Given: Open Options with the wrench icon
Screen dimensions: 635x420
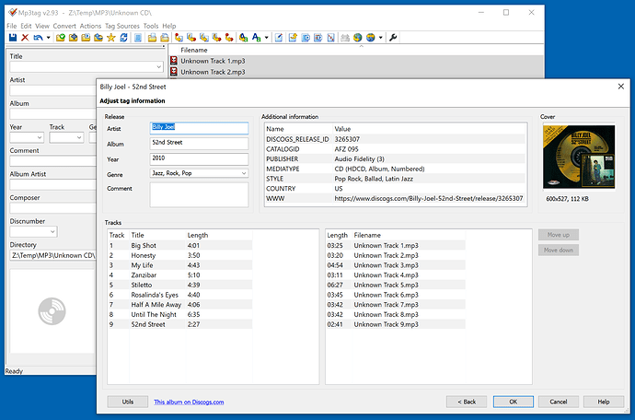Looking at the screenshot, I should pos(393,38).
